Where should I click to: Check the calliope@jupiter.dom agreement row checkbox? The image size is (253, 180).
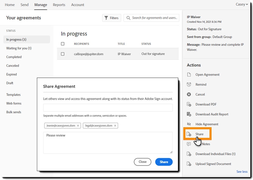click(63, 54)
